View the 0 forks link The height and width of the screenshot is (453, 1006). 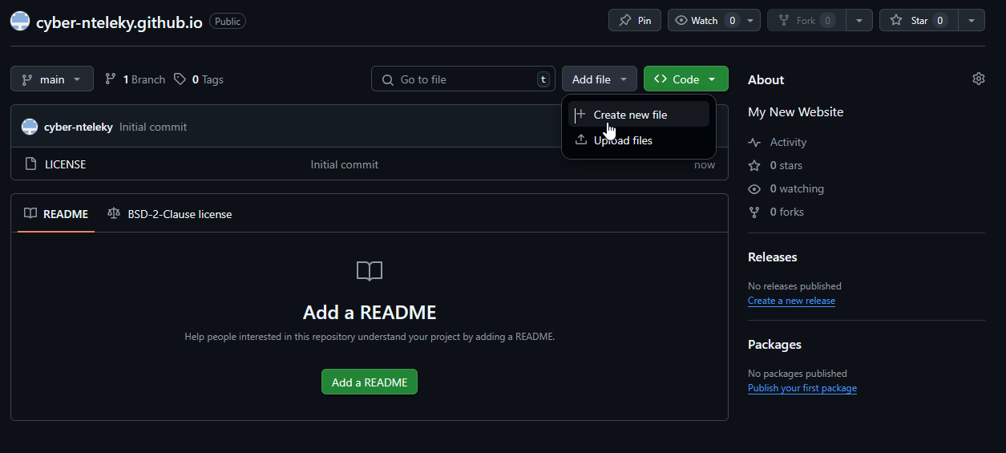(776, 212)
